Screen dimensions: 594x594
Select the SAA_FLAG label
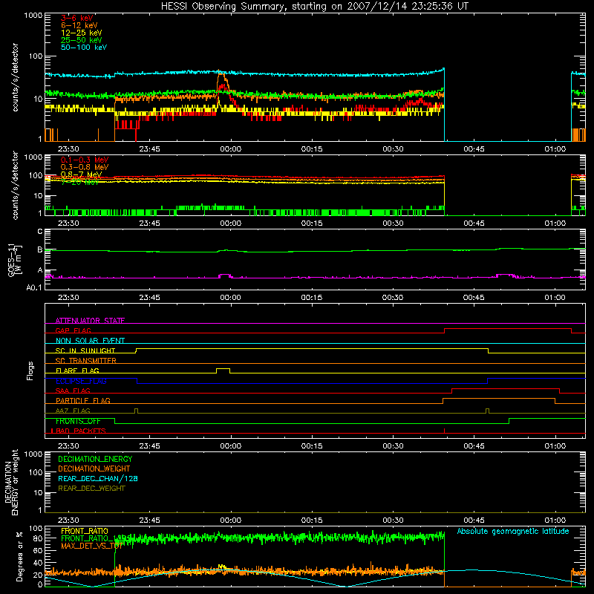(73, 391)
